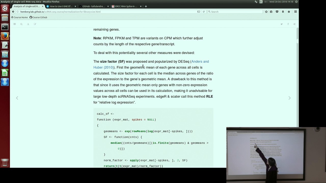Toggle the gitbook sidebar menu icon
Image resolution: width=326 pixels, height=183 pixels.
[x=15, y=24]
